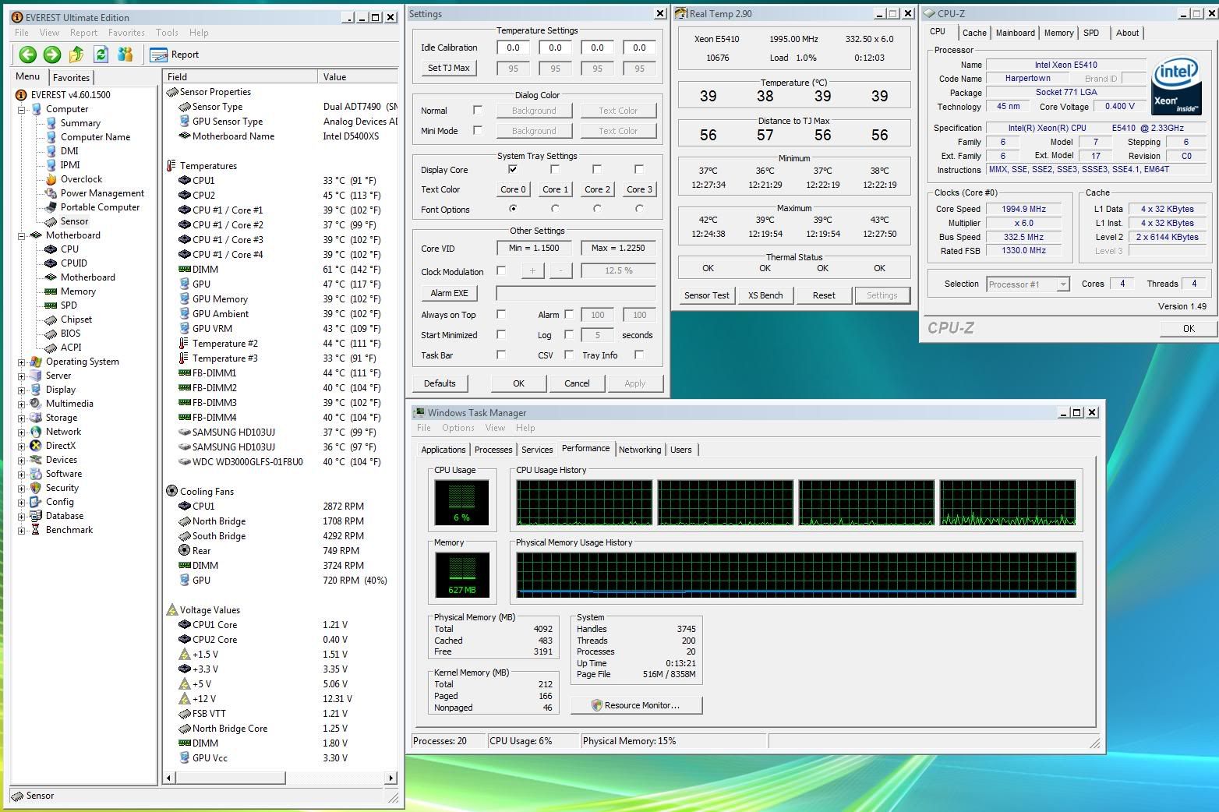Select Summary under Computer
1219x812 pixels.
(x=80, y=123)
